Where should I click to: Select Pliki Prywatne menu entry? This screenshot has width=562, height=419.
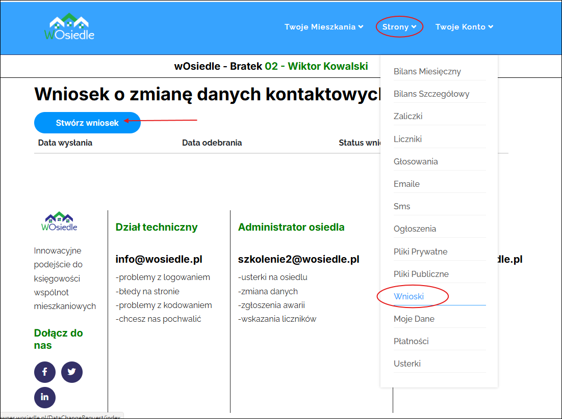pos(420,251)
